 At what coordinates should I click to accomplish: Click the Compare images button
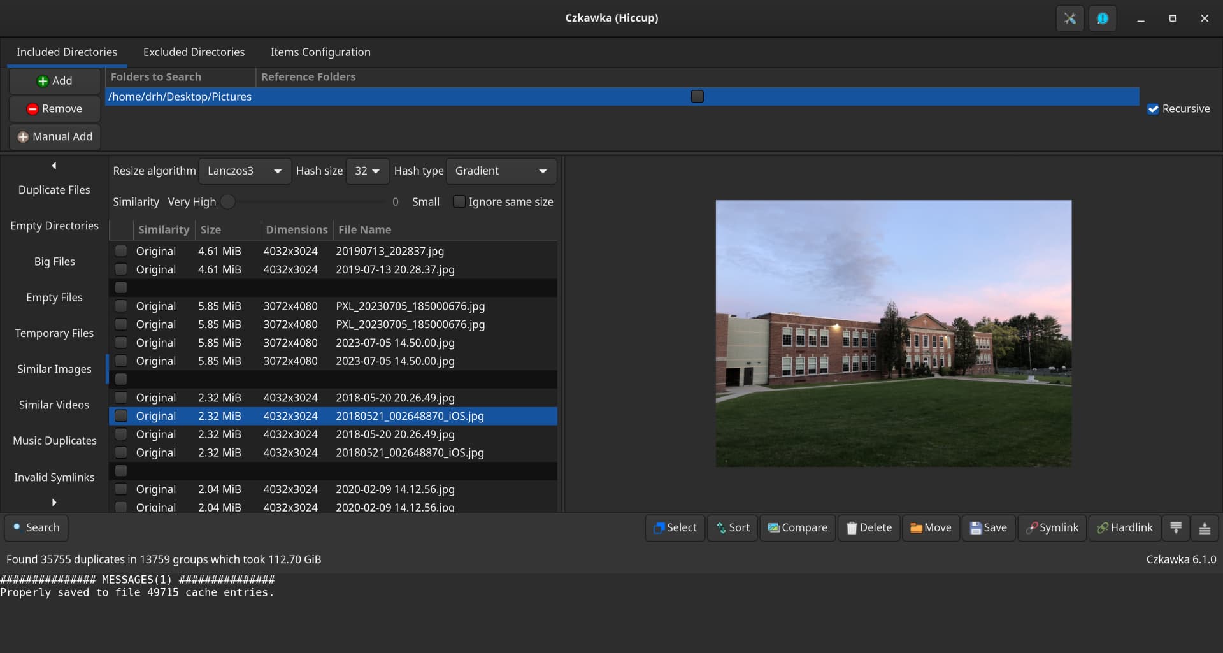point(797,527)
